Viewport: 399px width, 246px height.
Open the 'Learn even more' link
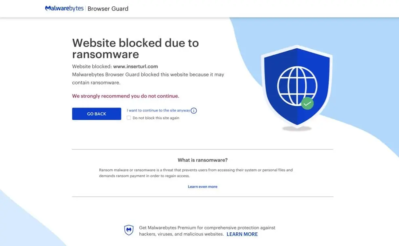[203, 187]
